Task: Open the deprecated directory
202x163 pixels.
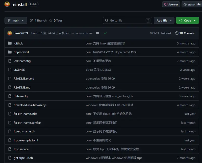Action: [x=21, y=52]
